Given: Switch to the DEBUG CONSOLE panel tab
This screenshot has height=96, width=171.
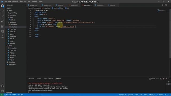Looking at the screenshot, I should [x=48, y=79].
